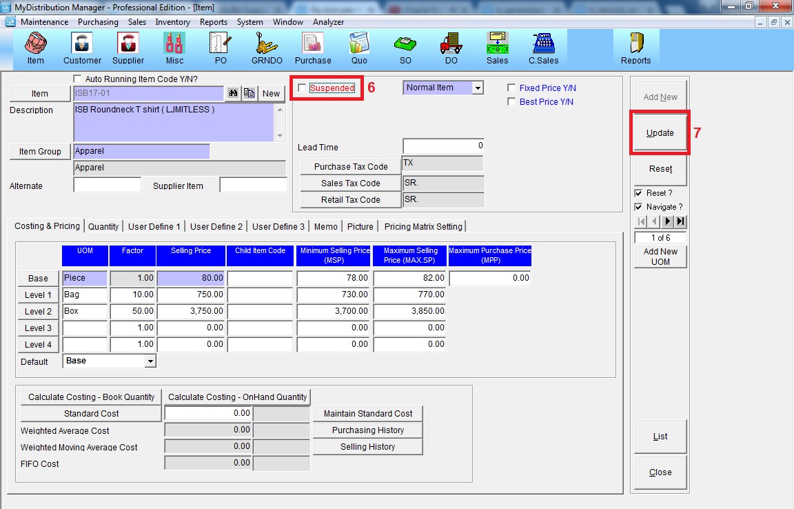
Task: Click the Lead Time input field
Action: click(x=443, y=146)
